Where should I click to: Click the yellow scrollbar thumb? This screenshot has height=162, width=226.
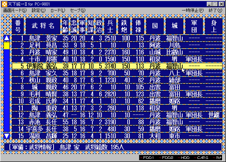pos(7,45)
